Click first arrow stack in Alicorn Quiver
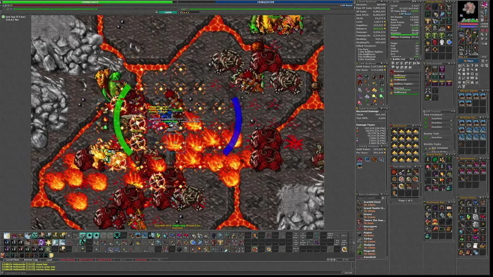 [461, 96]
